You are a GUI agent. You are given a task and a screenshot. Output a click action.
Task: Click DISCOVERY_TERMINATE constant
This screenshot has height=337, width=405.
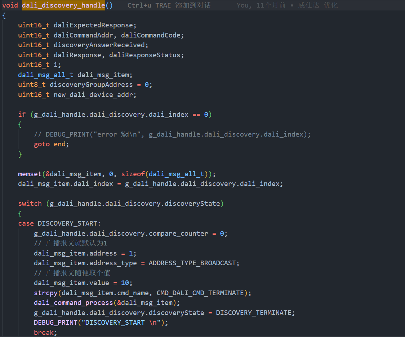(x=254, y=313)
